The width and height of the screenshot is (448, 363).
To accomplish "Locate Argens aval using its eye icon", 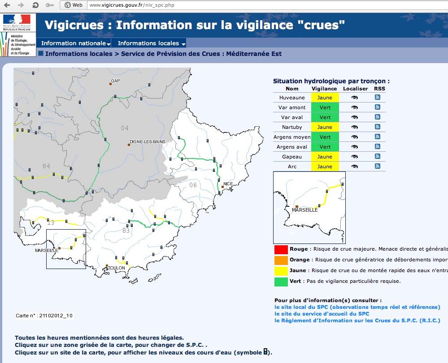I will [355, 147].
